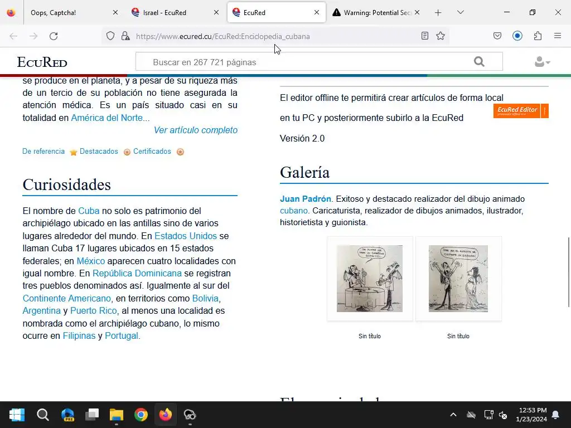This screenshot has height=428, width=571.
Task: Open File Explorer from taskbar
Action: [x=117, y=415]
